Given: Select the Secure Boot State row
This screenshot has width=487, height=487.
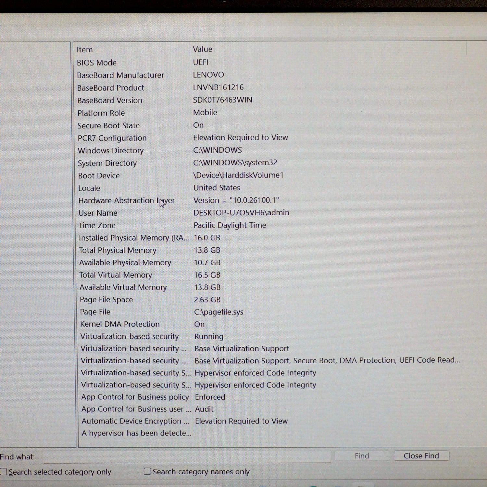Looking at the screenshot, I should coord(108,126).
